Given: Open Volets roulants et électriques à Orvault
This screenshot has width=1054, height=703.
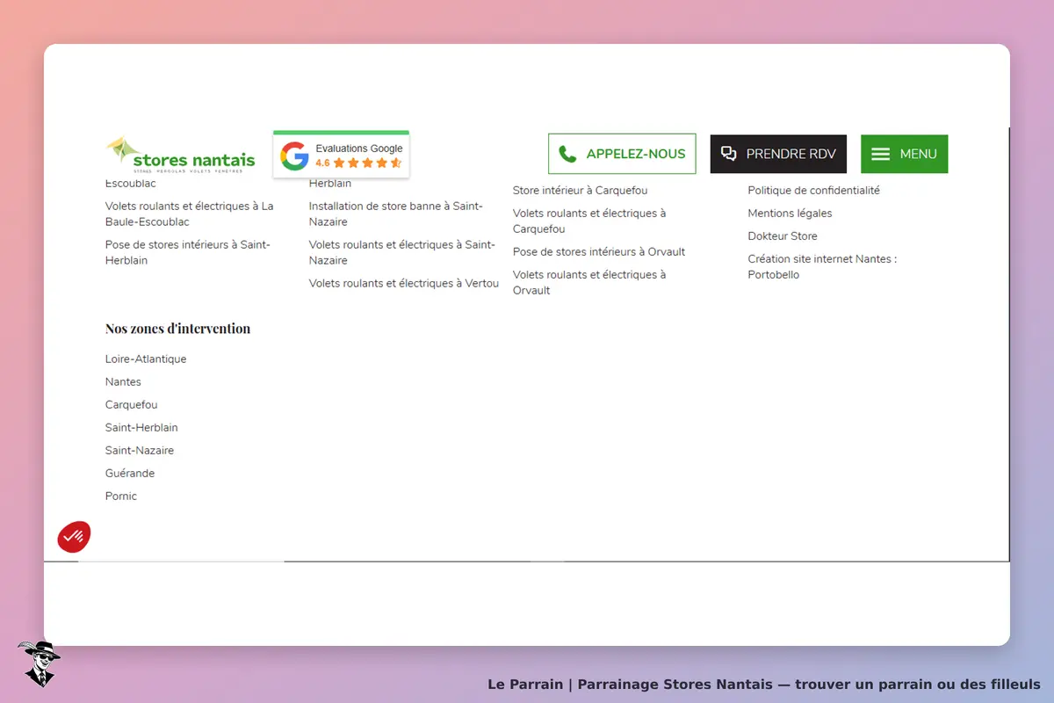Looking at the screenshot, I should (589, 283).
